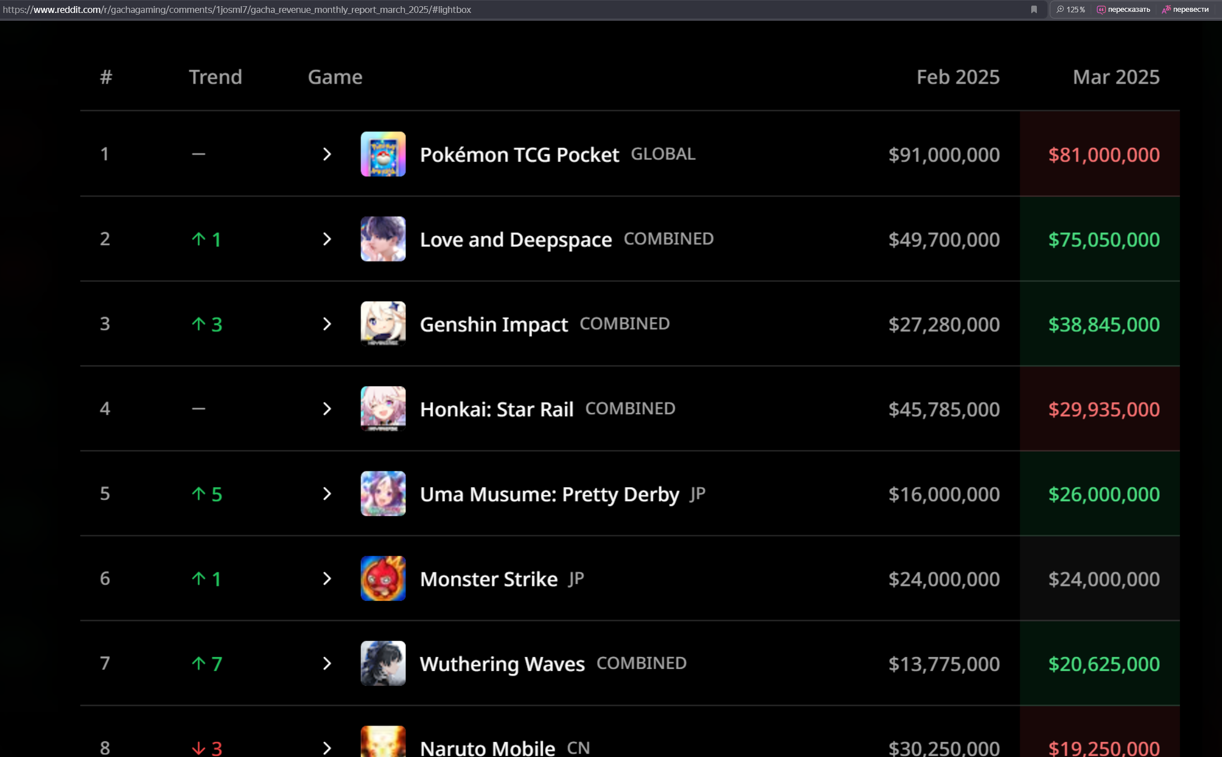The image size is (1222, 757).
Task: Click the Pokémon TCG Pocket title
Action: point(520,155)
